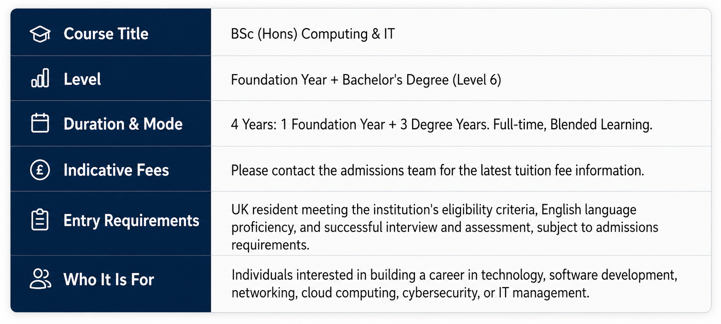This screenshot has height=324, width=721.
Task: Click the UK resident eligibility criteria text
Action: [434, 210]
